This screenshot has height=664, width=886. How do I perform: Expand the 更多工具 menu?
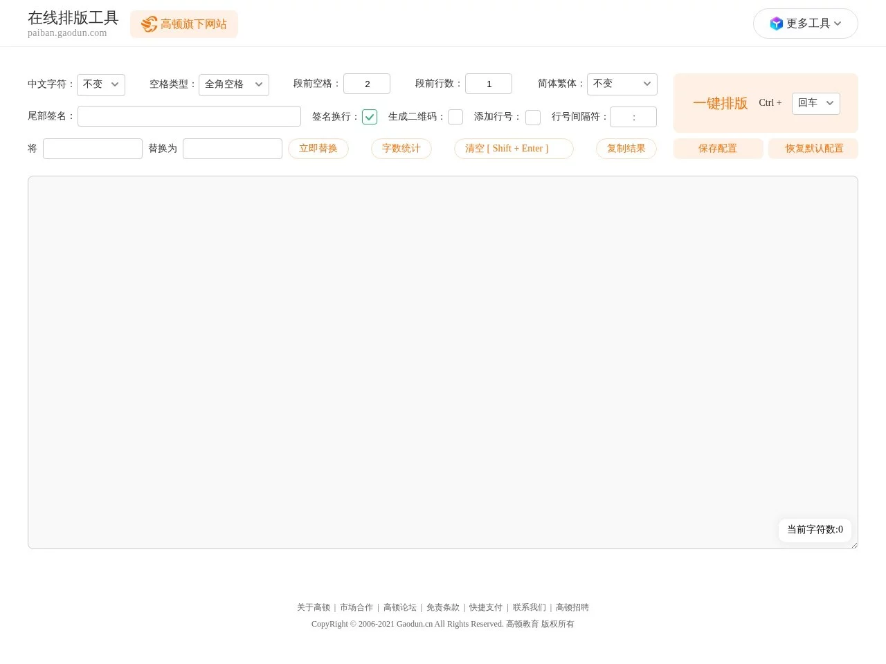[x=805, y=23]
